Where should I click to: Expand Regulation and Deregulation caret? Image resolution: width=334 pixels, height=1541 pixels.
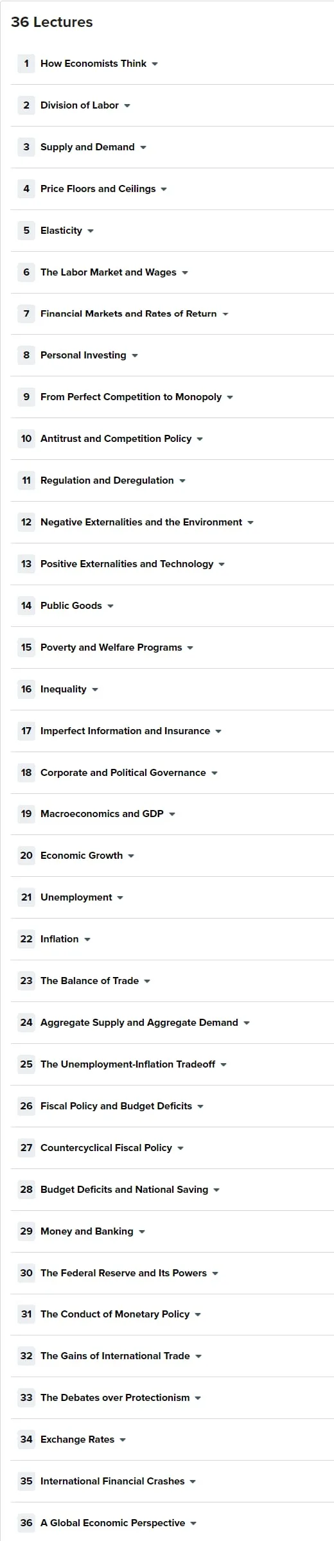point(182,481)
